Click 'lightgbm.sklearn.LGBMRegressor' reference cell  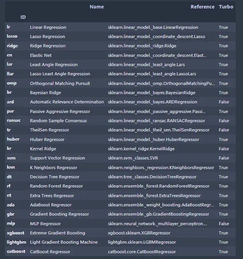(x=142, y=242)
